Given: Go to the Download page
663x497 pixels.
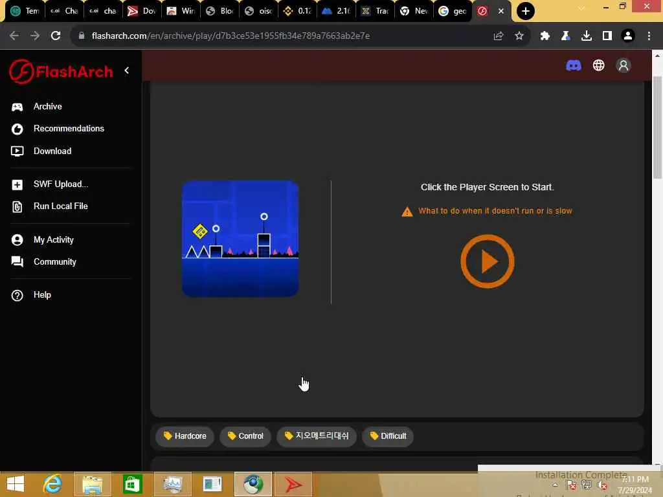Looking at the screenshot, I should coord(52,151).
